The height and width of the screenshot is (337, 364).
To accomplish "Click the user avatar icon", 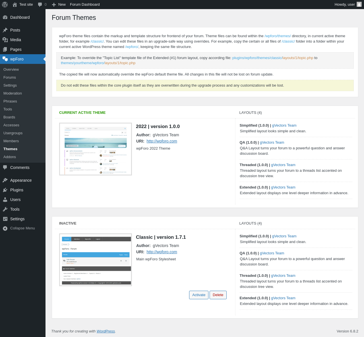I will [x=359, y=5].
